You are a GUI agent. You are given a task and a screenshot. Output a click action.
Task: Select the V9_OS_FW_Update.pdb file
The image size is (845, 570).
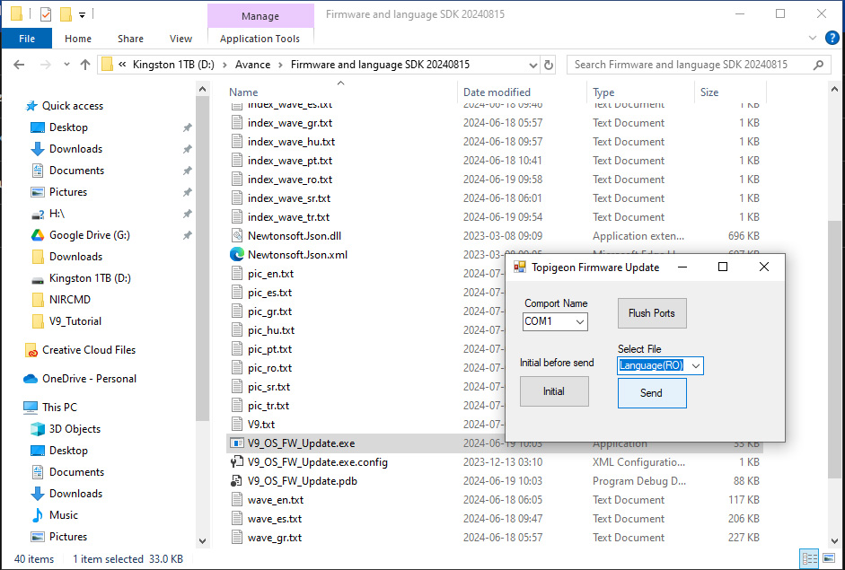click(303, 481)
